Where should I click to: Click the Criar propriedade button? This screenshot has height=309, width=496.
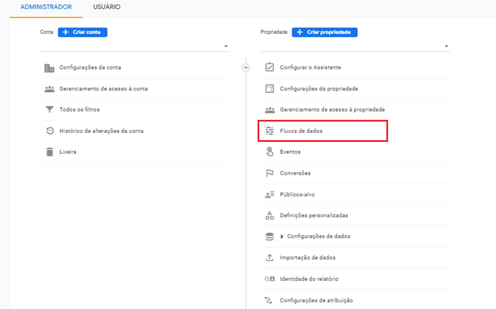pyautogui.click(x=325, y=32)
